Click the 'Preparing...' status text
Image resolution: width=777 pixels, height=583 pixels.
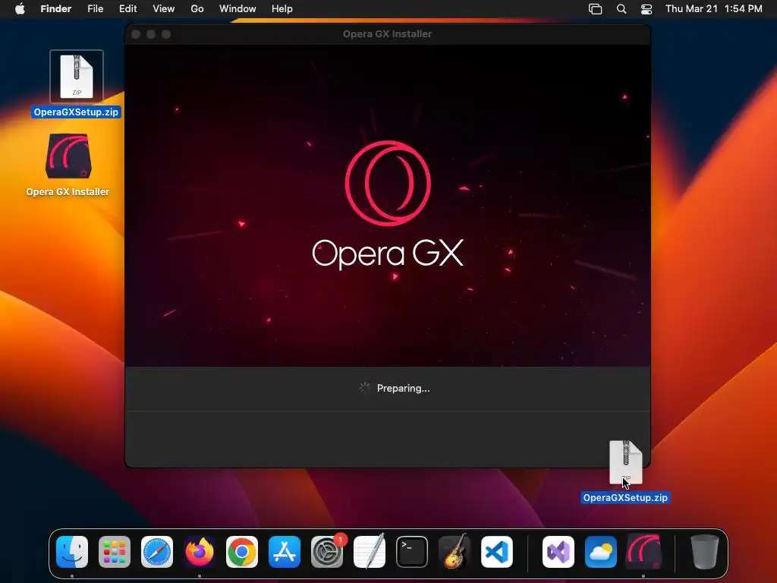404,388
